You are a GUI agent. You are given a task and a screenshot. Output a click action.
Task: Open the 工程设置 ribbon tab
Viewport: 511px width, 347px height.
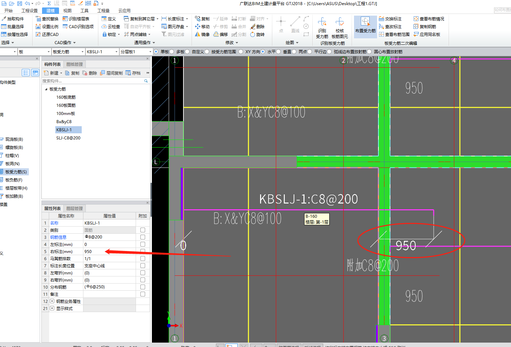click(x=30, y=11)
